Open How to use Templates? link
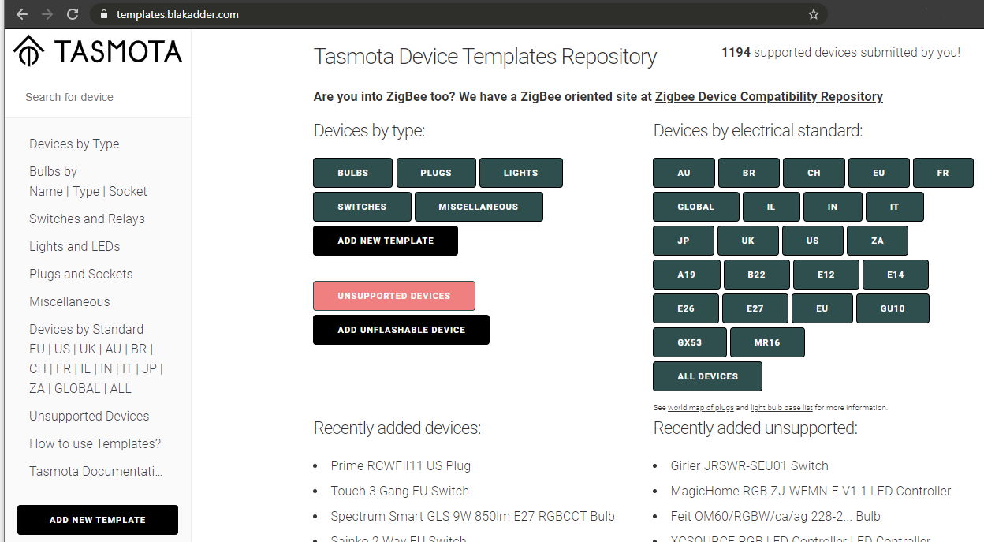Image resolution: width=984 pixels, height=542 pixels. coord(95,443)
